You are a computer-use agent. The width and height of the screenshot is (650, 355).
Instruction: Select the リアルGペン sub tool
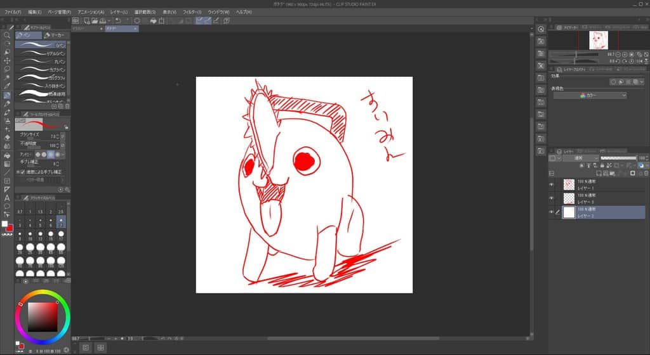[41, 53]
